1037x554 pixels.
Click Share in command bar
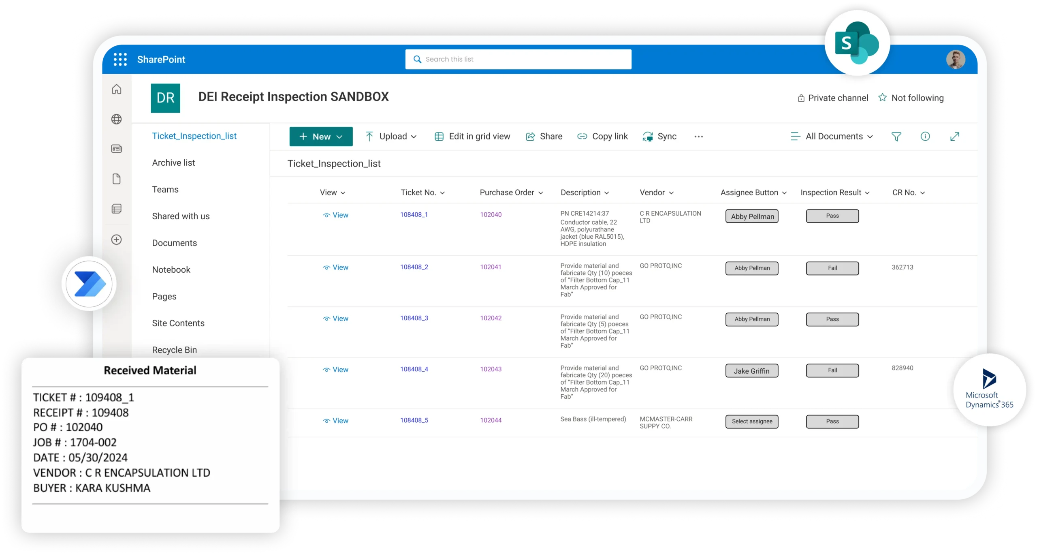click(x=544, y=137)
